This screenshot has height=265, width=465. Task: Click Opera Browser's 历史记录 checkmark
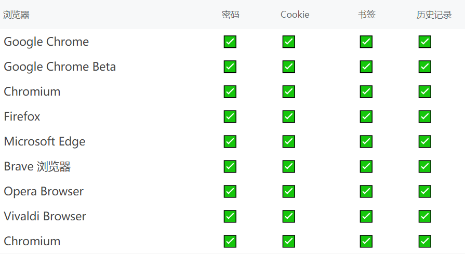pyautogui.click(x=425, y=191)
